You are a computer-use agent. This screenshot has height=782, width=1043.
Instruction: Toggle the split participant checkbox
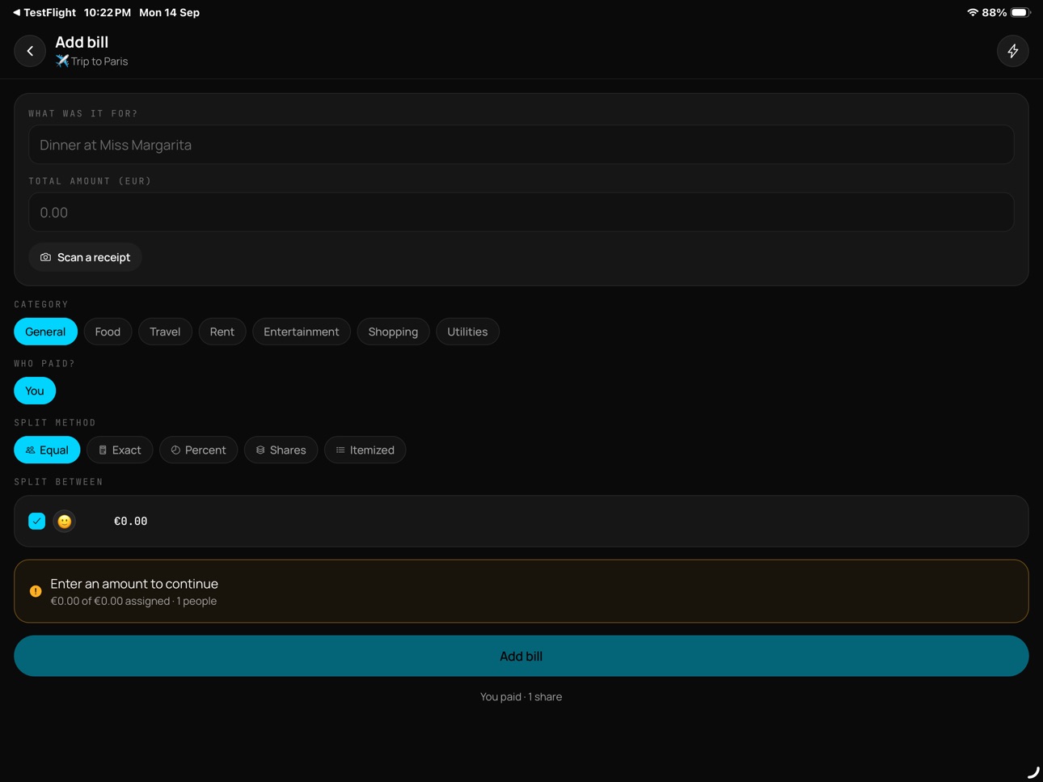tap(36, 522)
